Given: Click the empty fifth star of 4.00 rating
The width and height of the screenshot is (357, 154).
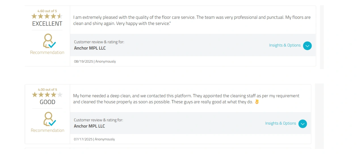Looking at the screenshot, I should pyautogui.click(x=60, y=95).
